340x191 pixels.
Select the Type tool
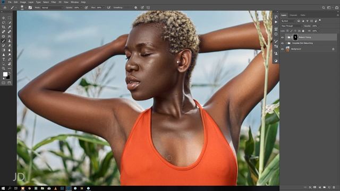(x=4, y=59)
